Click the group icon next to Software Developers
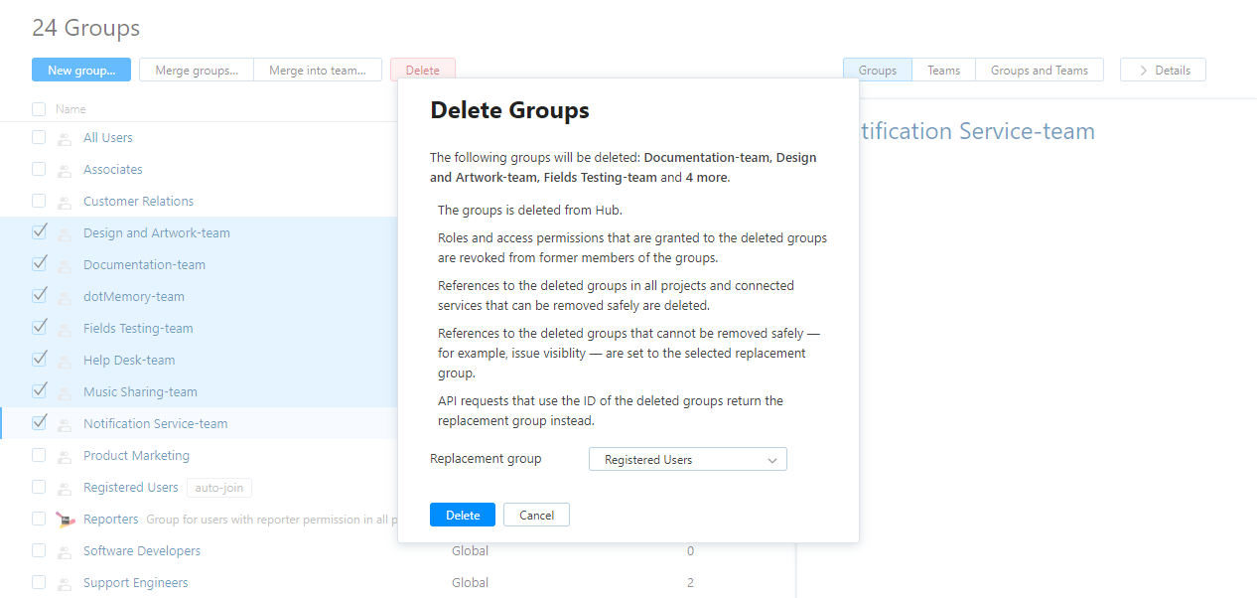This screenshot has width=1257, height=598. tap(65, 552)
